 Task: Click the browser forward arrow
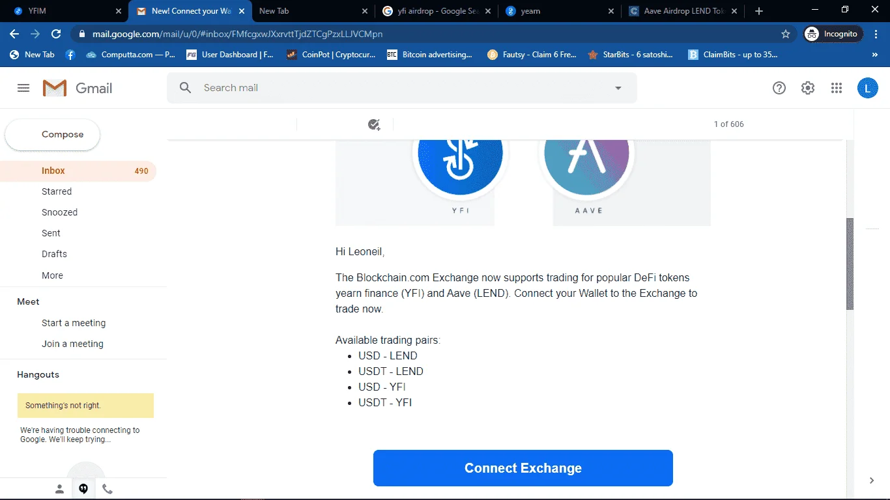click(x=35, y=34)
